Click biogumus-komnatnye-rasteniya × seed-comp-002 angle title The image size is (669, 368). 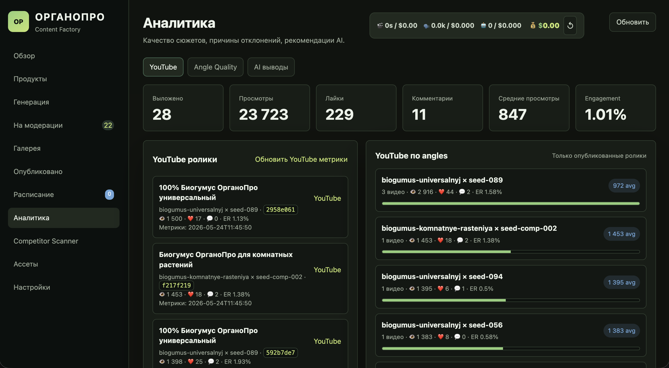click(x=469, y=228)
